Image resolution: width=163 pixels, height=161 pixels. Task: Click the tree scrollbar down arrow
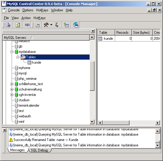92,122
